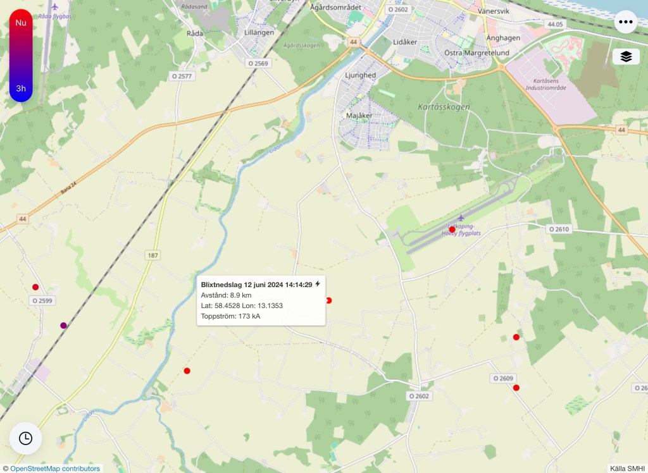
Task: Open the three-dot more options menu
Action: click(626, 22)
